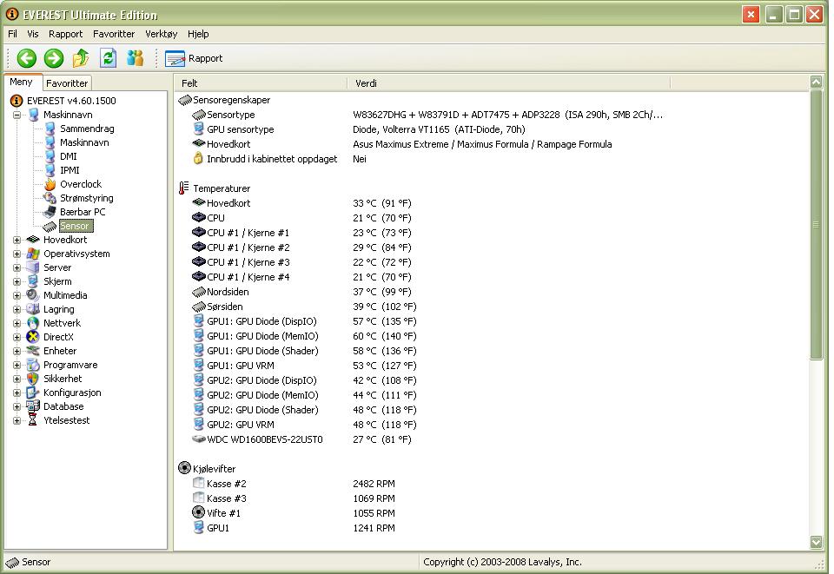Click the Ytelsestest hourglass icon
Screen dimensions: 834x574
(33, 420)
